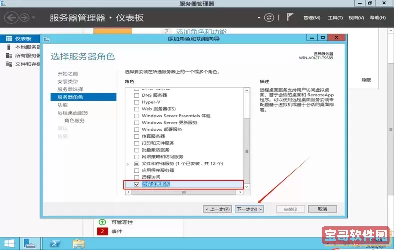Open File Explorer from the taskbar

pos(78,243)
